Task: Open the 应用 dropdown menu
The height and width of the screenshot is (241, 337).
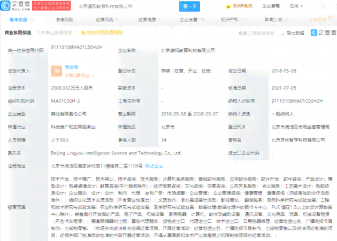Action: tap(296, 6)
